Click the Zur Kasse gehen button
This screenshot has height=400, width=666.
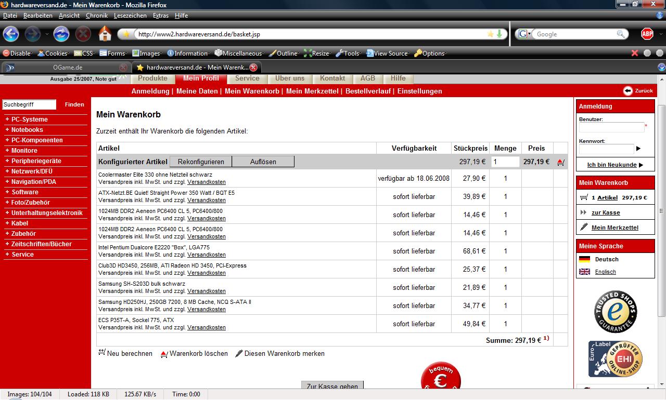click(332, 386)
